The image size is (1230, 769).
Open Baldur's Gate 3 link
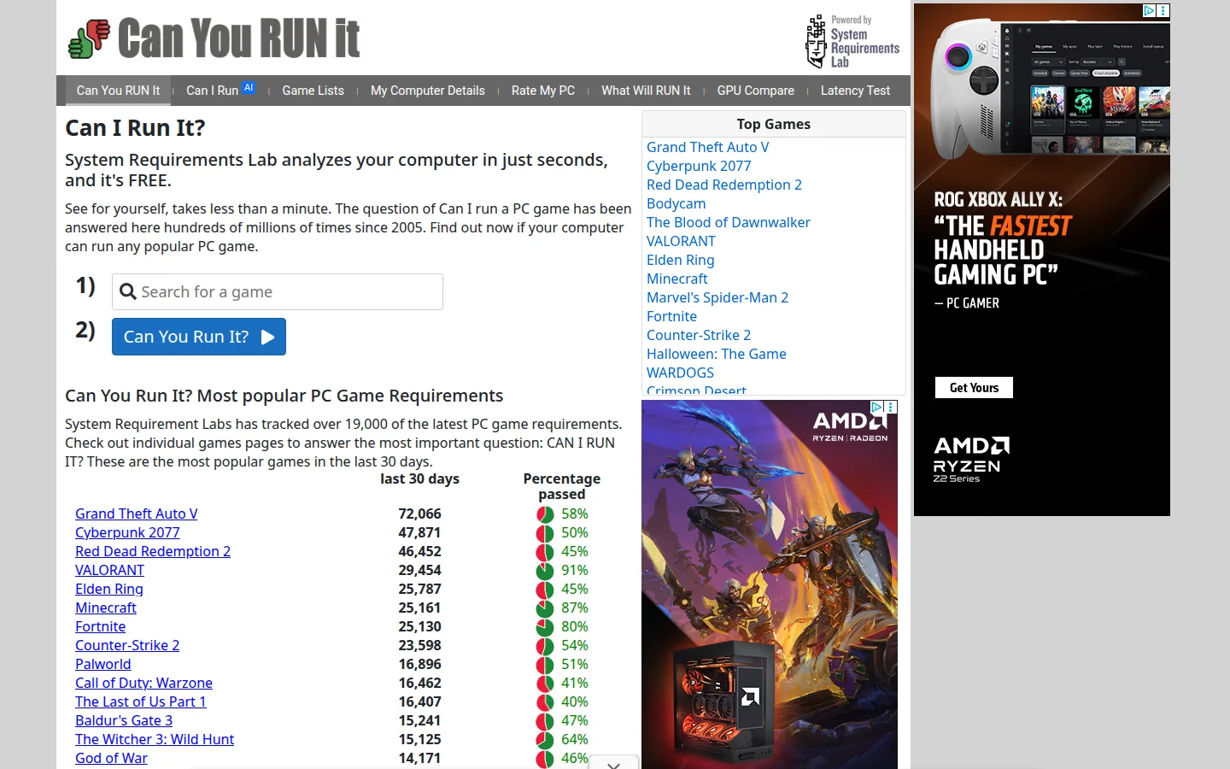coord(124,720)
